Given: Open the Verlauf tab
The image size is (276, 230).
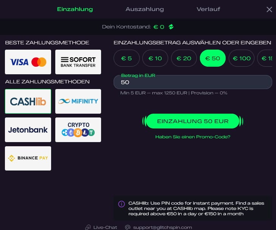Looking at the screenshot, I should tap(208, 9).
